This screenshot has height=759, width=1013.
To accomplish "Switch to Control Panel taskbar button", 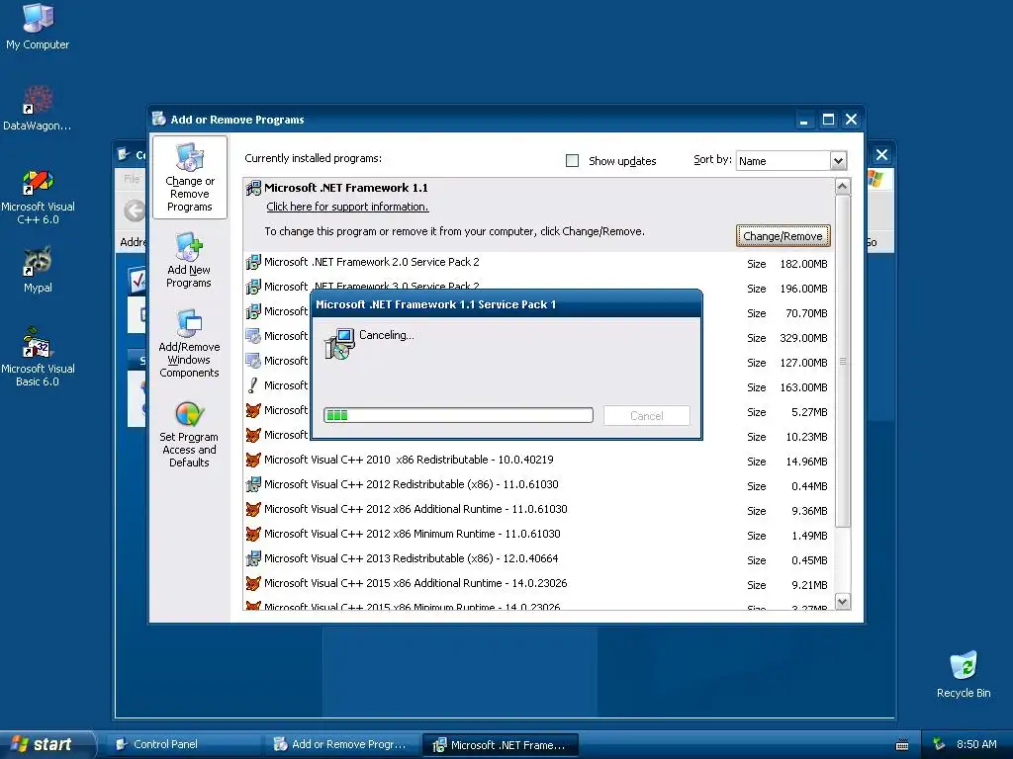I will [x=183, y=744].
